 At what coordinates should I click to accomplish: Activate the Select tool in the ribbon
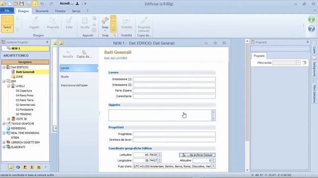pyautogui.click(x=7, y=24)
